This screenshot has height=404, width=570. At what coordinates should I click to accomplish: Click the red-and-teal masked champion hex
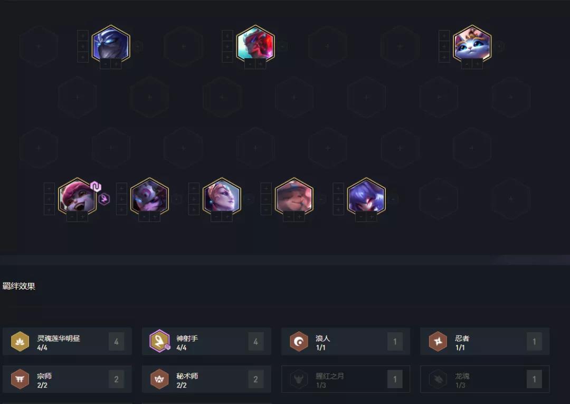point(255,43)
